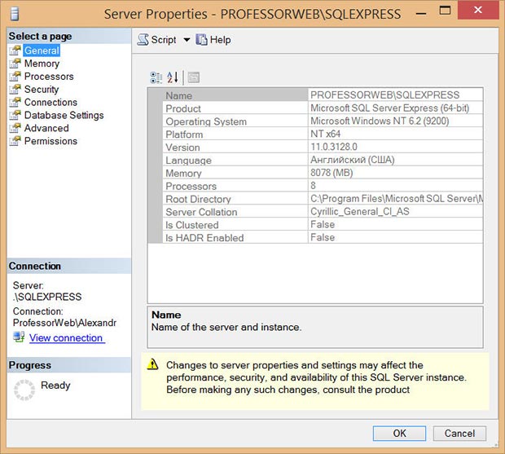Close the Server Properties window
Screen dimensions: 505x454
tap(478, 10)
